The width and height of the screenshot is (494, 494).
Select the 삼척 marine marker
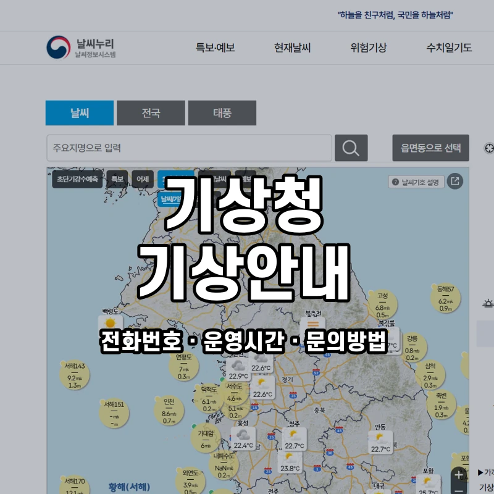(430, 375)
